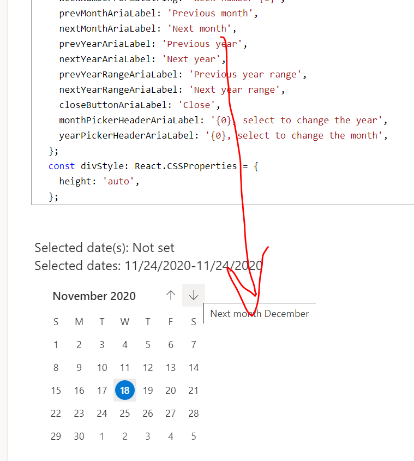Click December 1 in last calendar row
Viewport: 414px width, 461px height.
102,436
